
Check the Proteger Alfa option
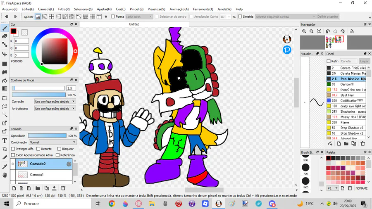click(13, 149)
